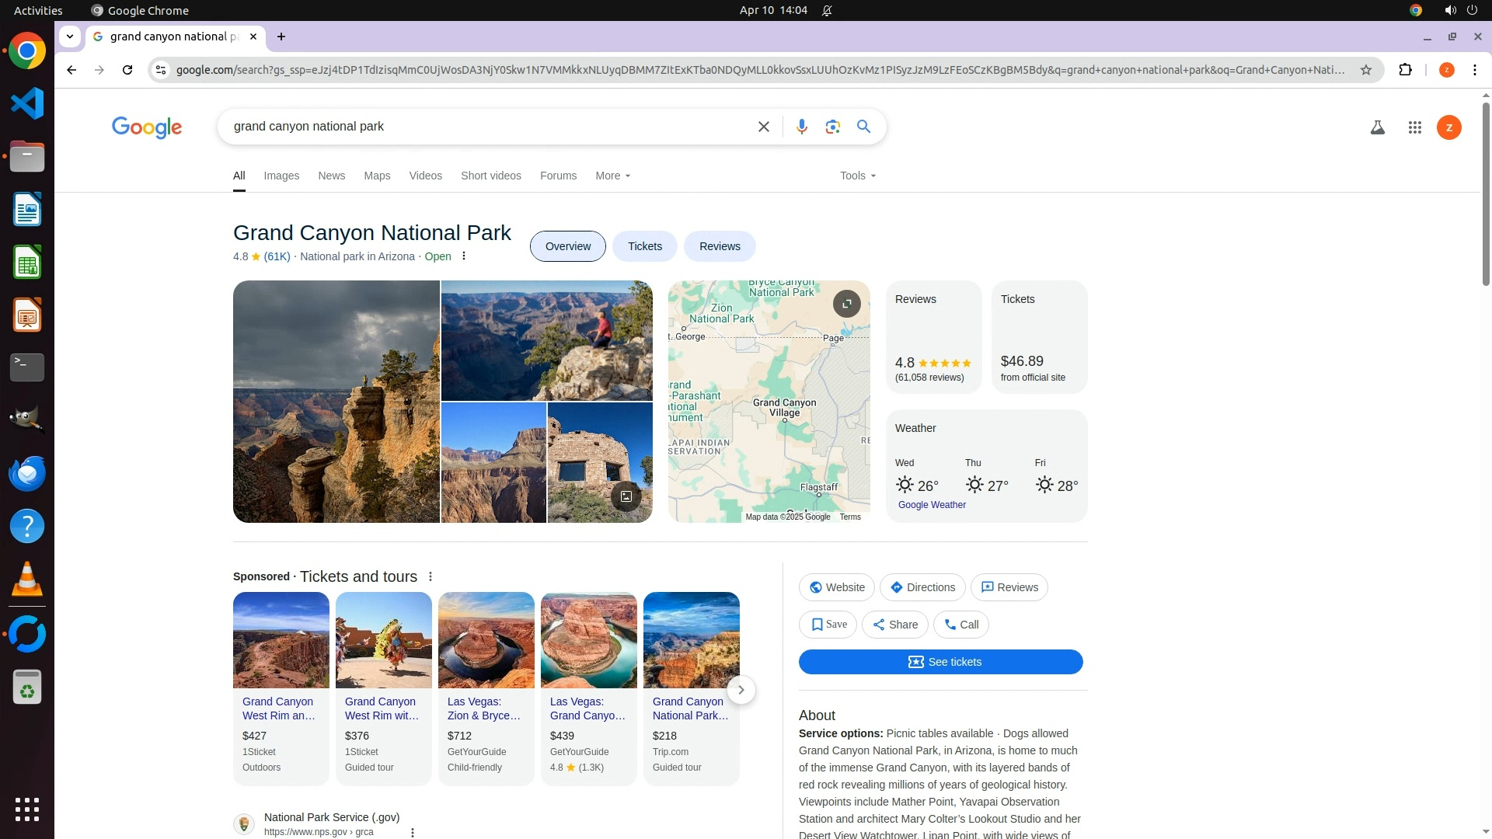Click the voice search microphone icon
The height and width of the screenshot is (839, 1492).
pyautogui.click(x=801, y=127)
